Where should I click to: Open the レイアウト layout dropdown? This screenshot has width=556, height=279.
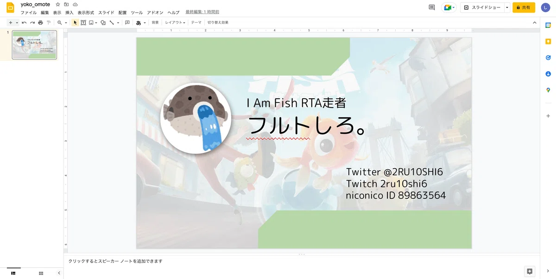(x=175, y=22)
